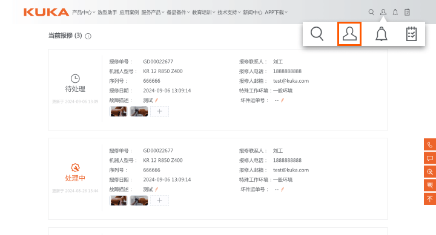Click KR 12 R850 Z400 in the 处理中 card
The image size is (436, 235).
coord(163,160)
